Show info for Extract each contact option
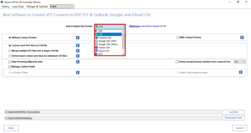Screen dimensions: 251x133 click(x=78, y=56)
